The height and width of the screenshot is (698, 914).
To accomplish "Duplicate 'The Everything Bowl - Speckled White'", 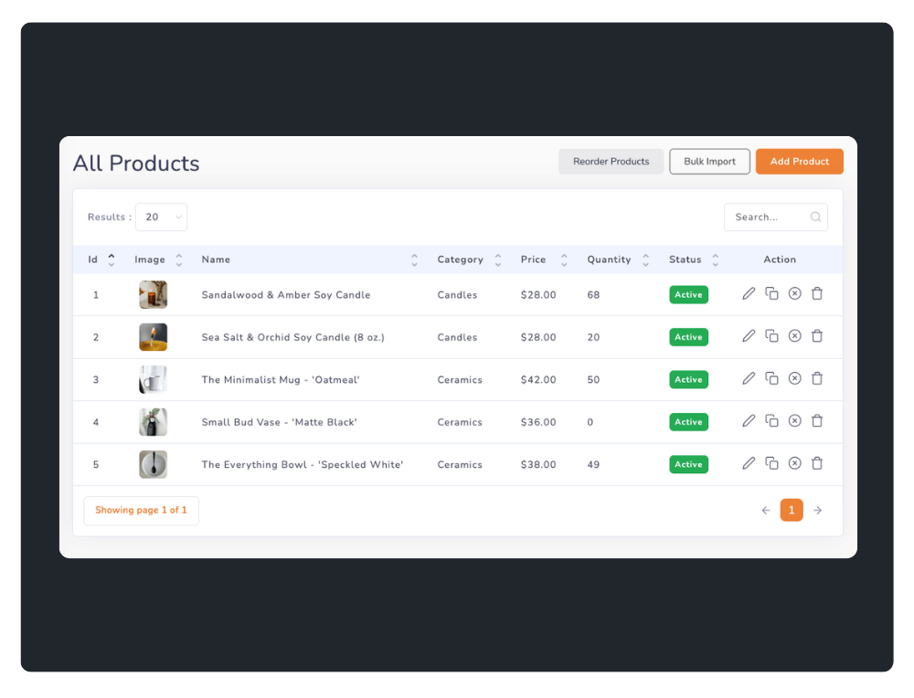I will click(x=771, y=463).
